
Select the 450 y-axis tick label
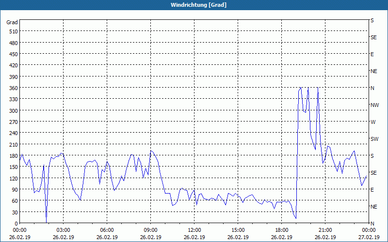14,54
